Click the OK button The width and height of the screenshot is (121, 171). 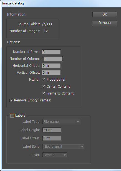pyautogui.click(x=105, y=14)
